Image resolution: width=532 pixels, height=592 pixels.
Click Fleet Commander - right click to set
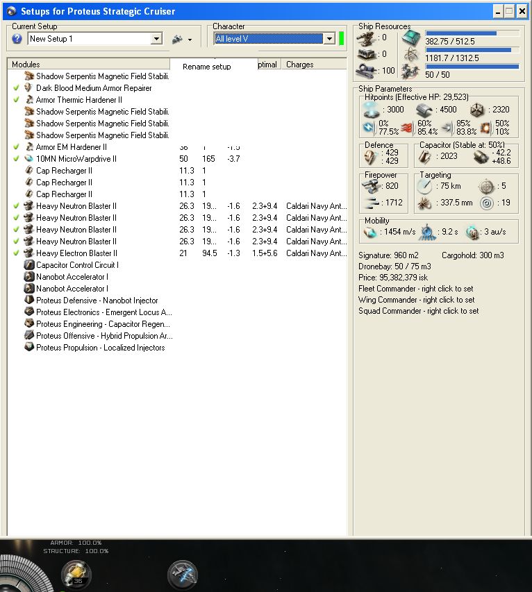point(415,289)
